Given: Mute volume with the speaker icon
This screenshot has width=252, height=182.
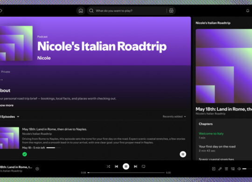Looking at the screenshot, I should (x=239, y=169).
